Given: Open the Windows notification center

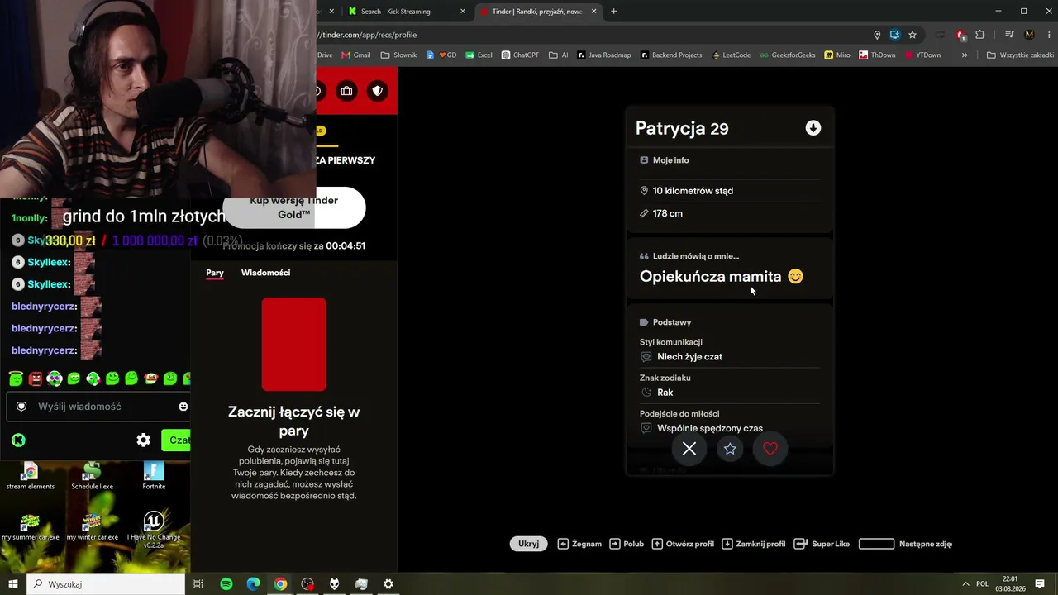Looking at the screenshot, I should pyautogui.click(x=1040, y=584).
